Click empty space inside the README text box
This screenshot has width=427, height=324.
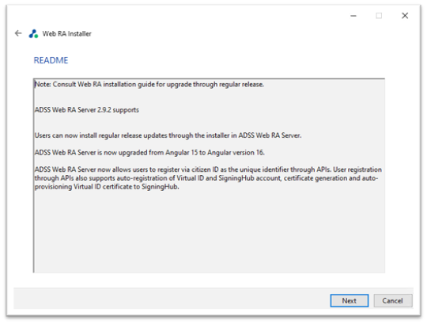[x=209, y=232]
